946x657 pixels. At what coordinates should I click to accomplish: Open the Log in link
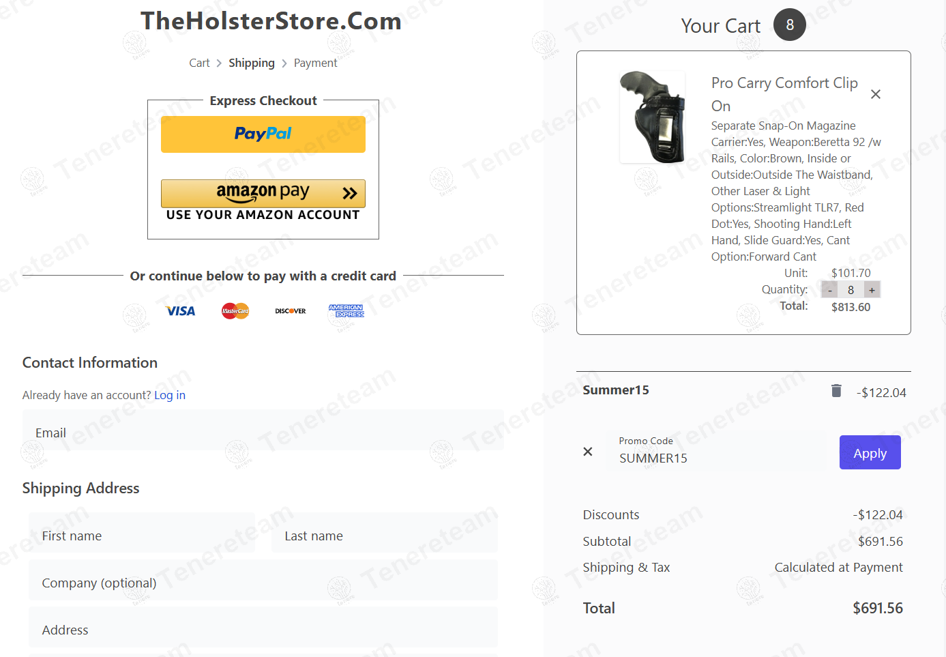pos(170,395)
